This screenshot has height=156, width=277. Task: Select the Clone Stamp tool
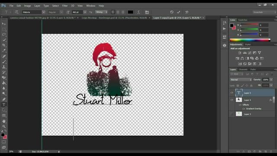click(4, 67)
